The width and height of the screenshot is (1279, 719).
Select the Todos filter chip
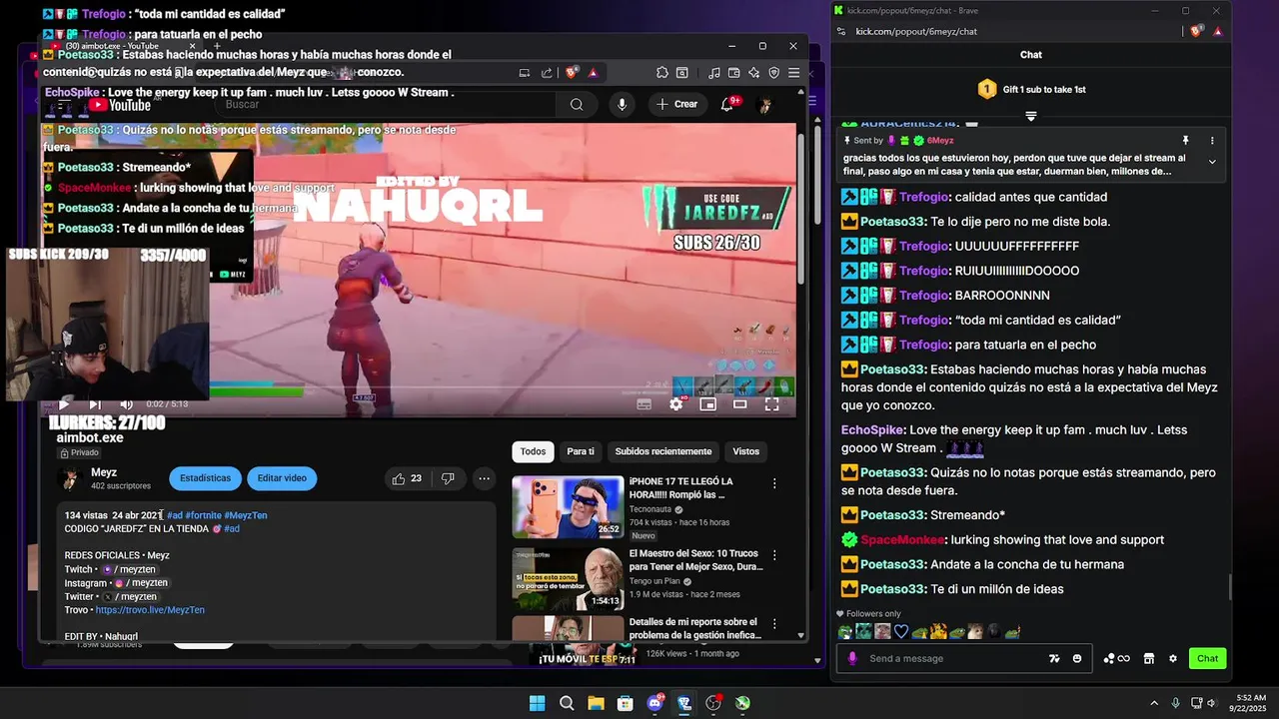(x=533, y=451)
